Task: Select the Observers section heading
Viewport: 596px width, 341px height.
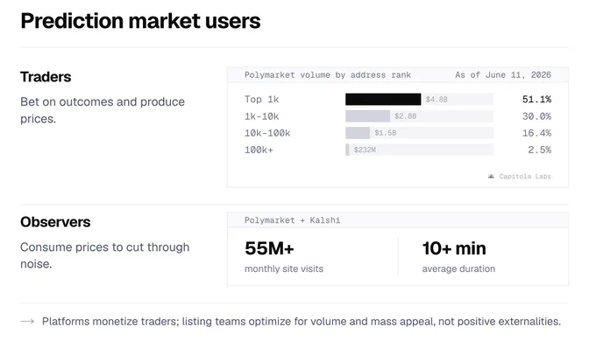Action: click(x=55, y=222)
